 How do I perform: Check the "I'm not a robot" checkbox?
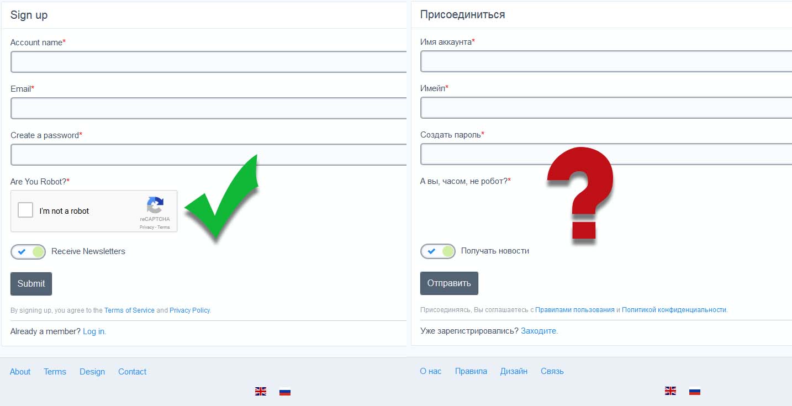pyautogui.click(x=25, y=210)
